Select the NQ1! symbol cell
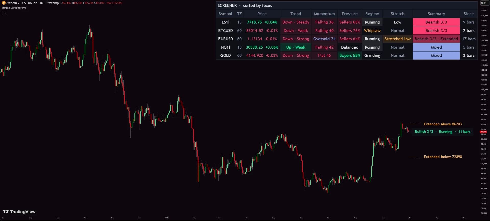 [x=226, y=47]
